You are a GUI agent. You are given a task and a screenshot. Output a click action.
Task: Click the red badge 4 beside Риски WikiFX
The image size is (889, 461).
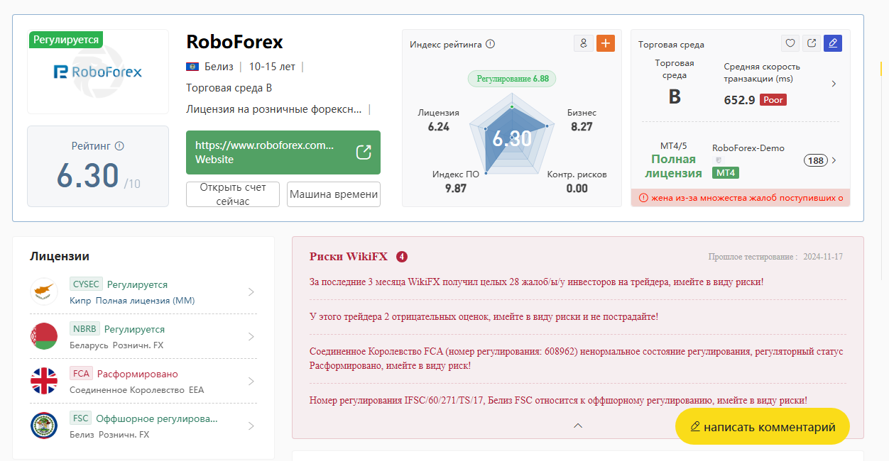coord(402,257)
